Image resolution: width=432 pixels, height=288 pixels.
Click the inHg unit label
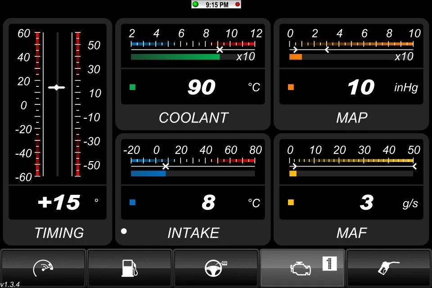(406, 88)
